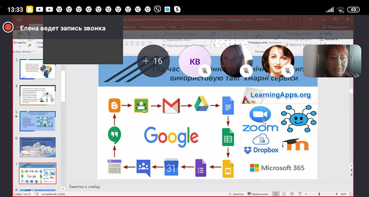
Task: Click the Google Slides yellow icon
Action: coord(228,168)
